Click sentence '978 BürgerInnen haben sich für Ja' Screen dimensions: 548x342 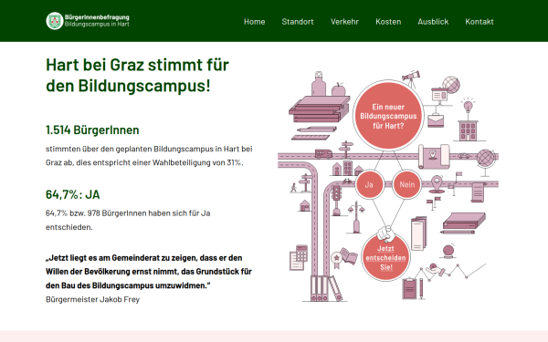[x=149, y=212]
